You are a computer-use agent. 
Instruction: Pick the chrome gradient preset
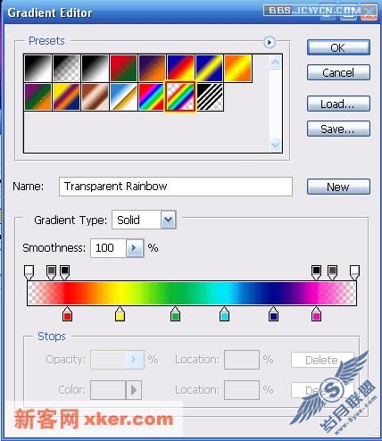click(x=123, y=96)
